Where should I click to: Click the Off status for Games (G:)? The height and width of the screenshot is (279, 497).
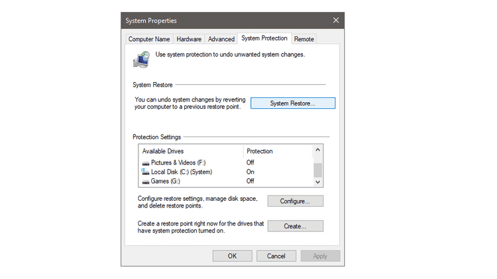[250, 181]
